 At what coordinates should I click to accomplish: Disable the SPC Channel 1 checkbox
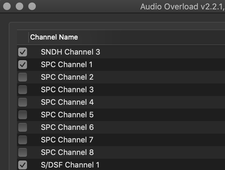pos(23,65)
